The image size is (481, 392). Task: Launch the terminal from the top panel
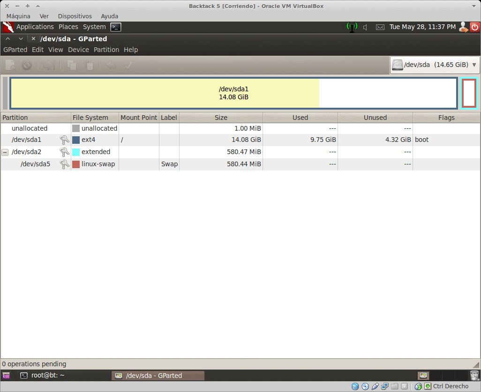pos(116,27)
